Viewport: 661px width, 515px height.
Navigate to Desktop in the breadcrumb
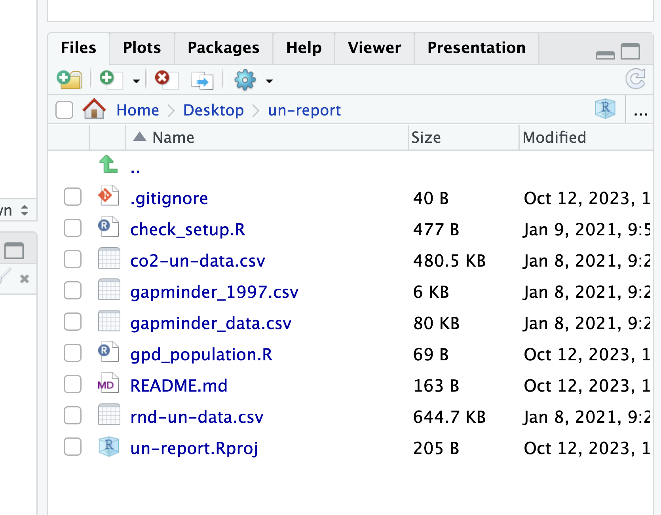[x=213, y=110]
